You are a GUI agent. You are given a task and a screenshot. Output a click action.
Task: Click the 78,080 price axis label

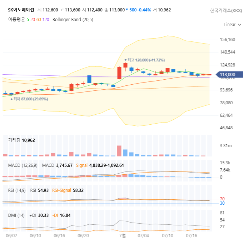[226, 103]
